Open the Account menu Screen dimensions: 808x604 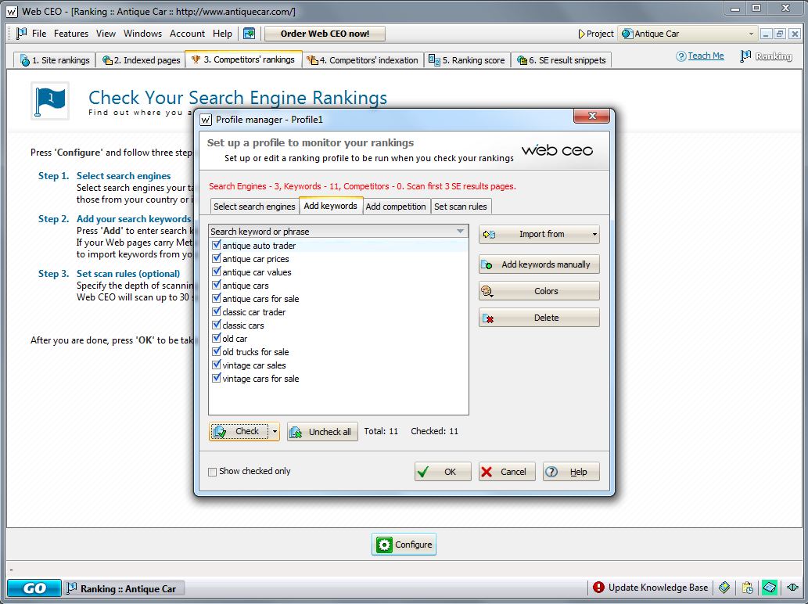coord(187,34)
